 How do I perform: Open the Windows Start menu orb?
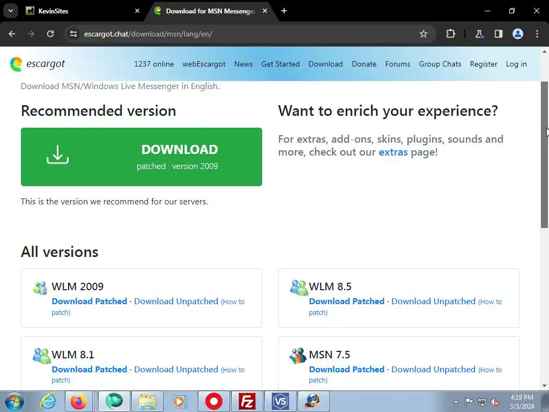pos(14,402)
